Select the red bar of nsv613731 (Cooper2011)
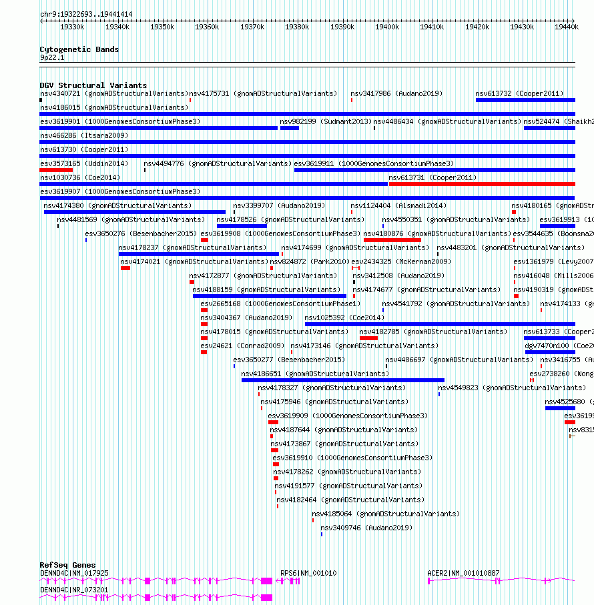Screen dimensions: 594x605 482,184
